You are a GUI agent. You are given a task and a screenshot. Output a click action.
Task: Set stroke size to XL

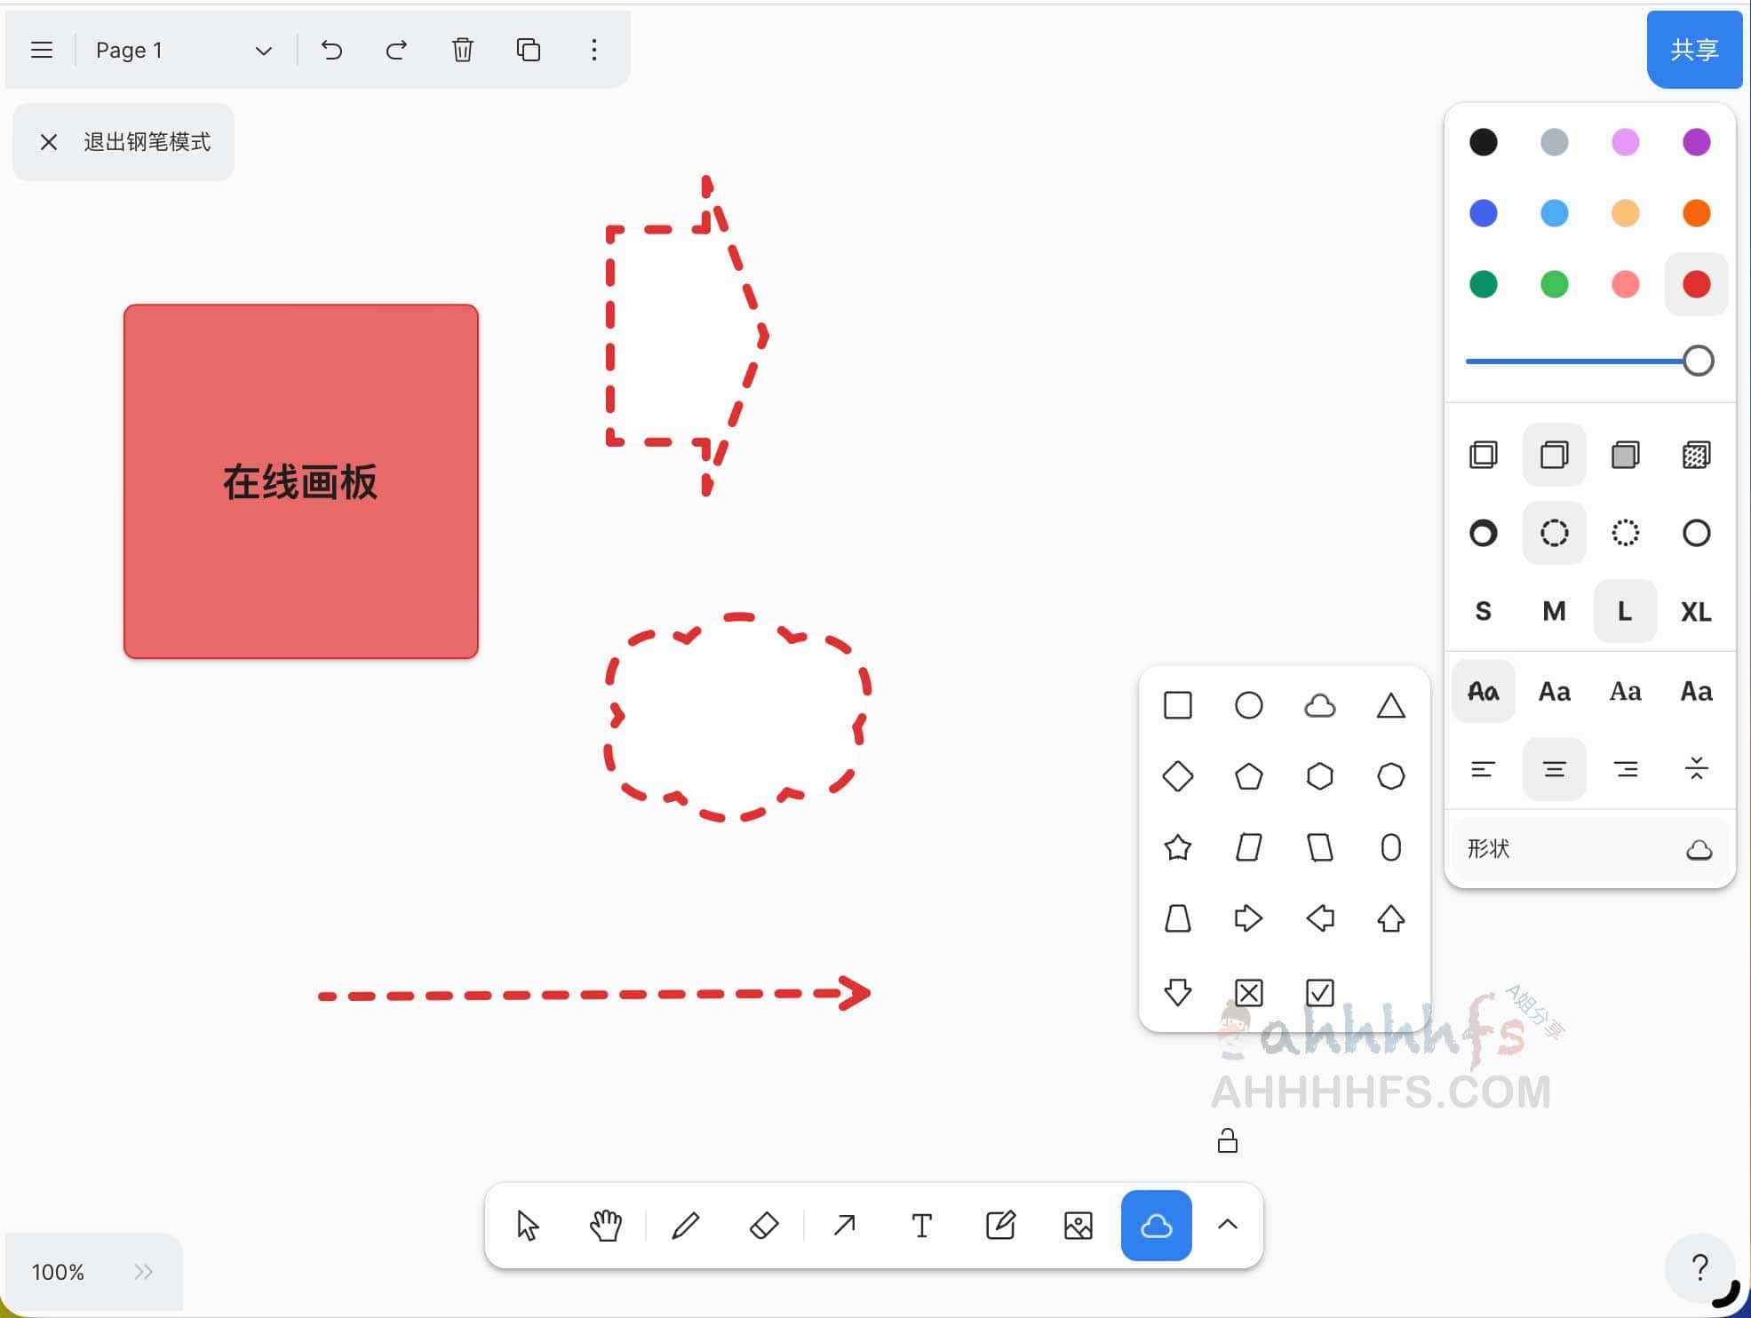1695,611
